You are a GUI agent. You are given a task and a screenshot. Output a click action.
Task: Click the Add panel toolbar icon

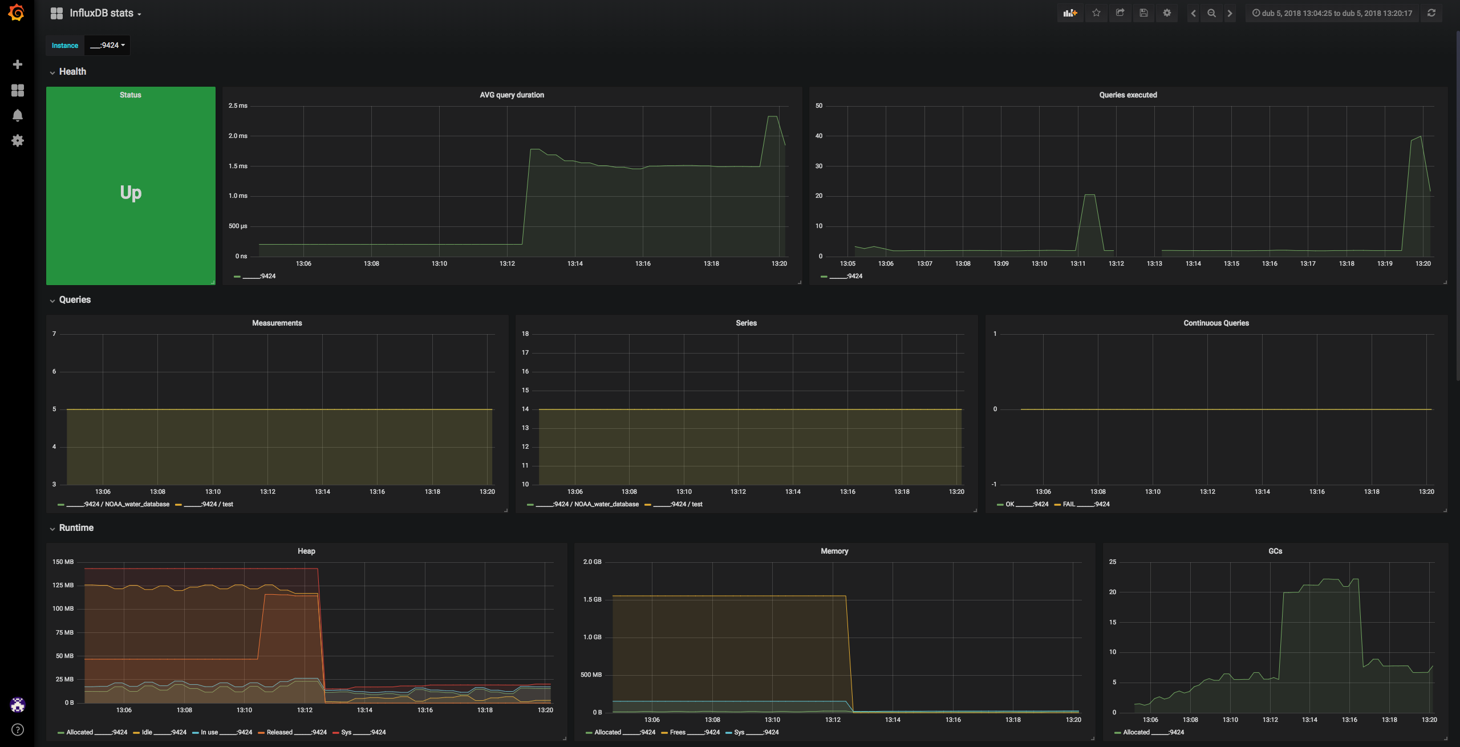pyautogui.click(x=1070, y=13)
